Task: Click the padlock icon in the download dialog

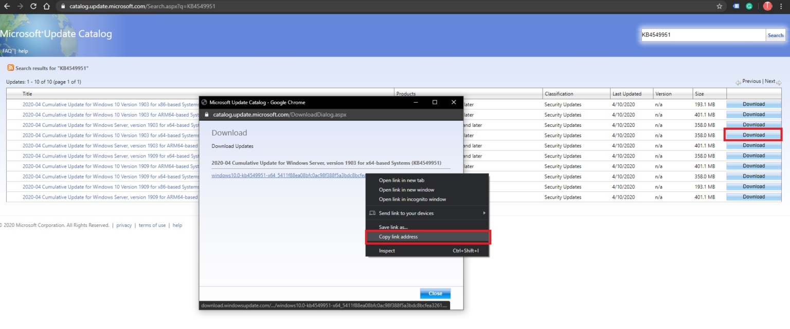Action: 207,114
